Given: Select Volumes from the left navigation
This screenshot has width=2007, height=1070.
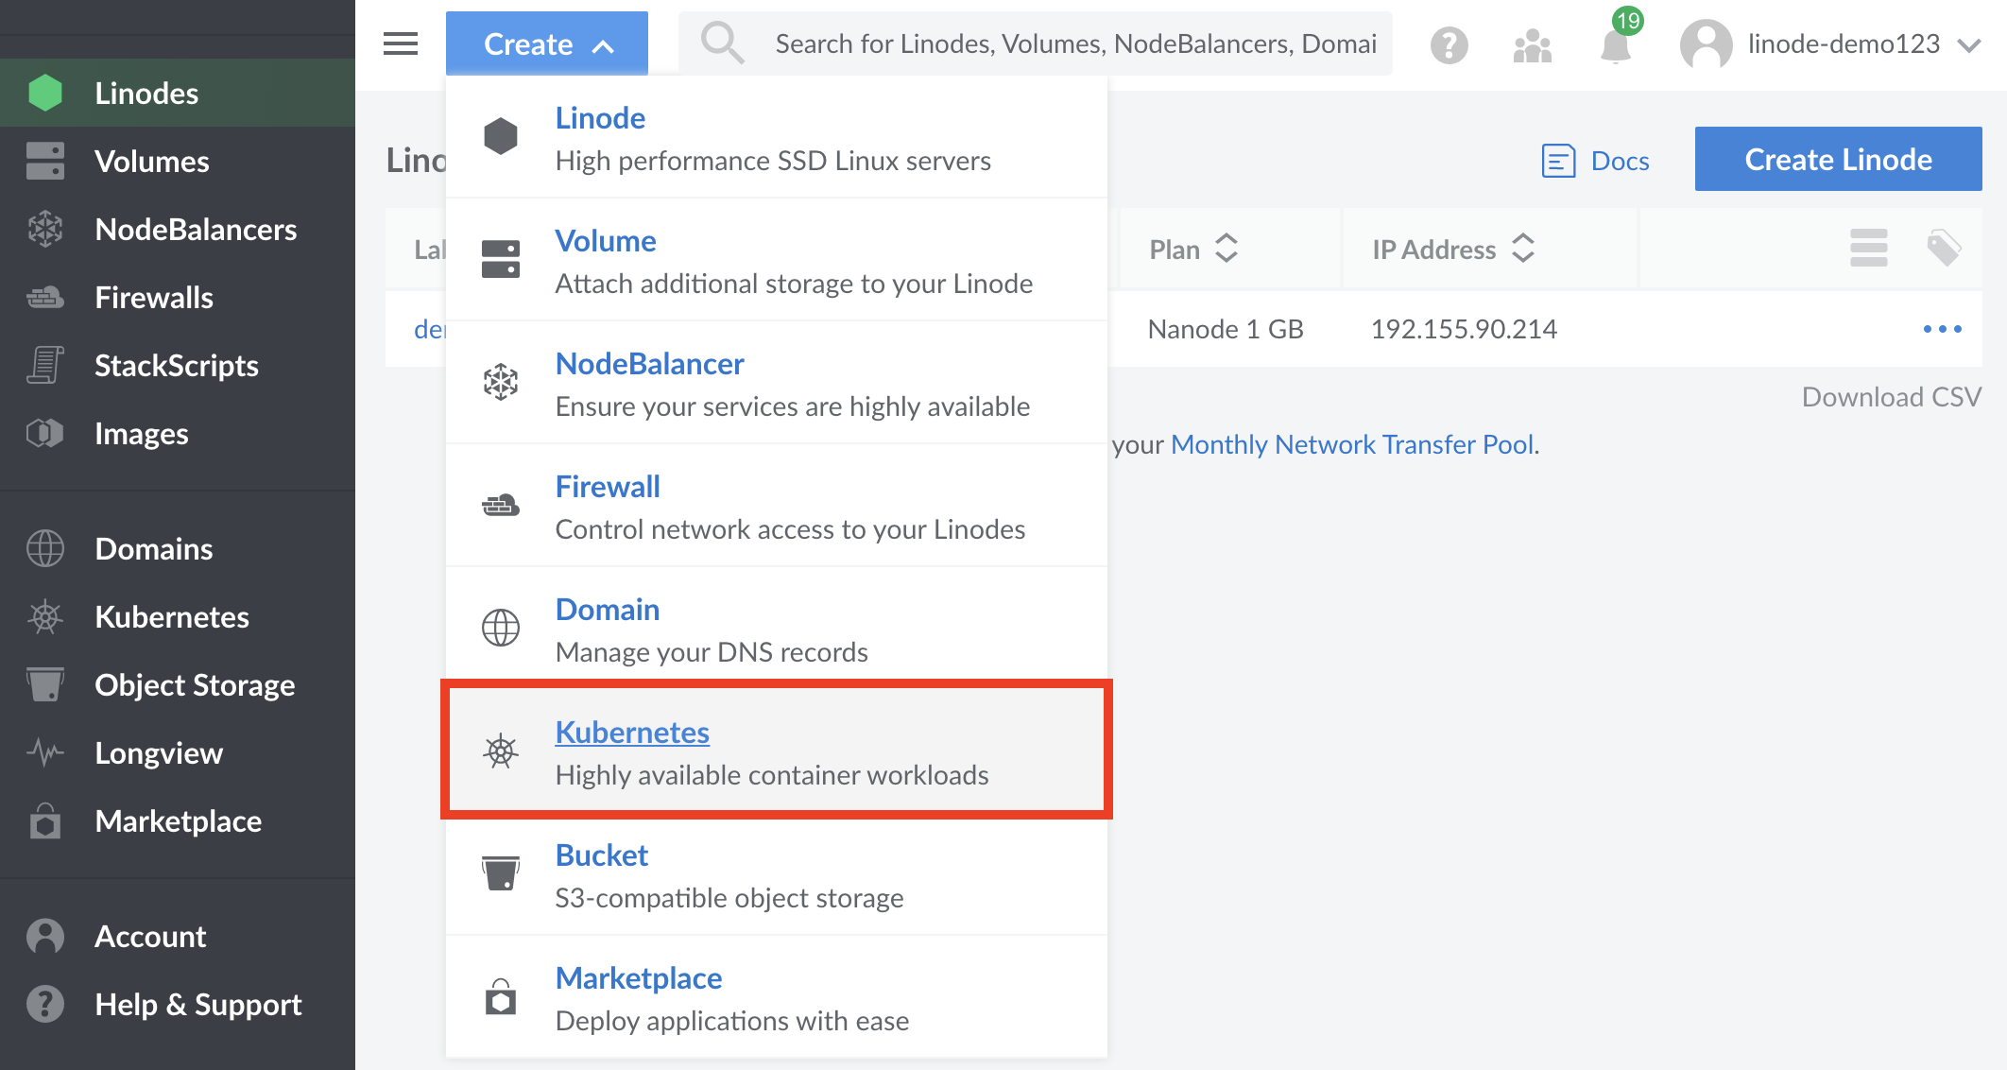Looking at the screenshot, I should tap(151, 161).
